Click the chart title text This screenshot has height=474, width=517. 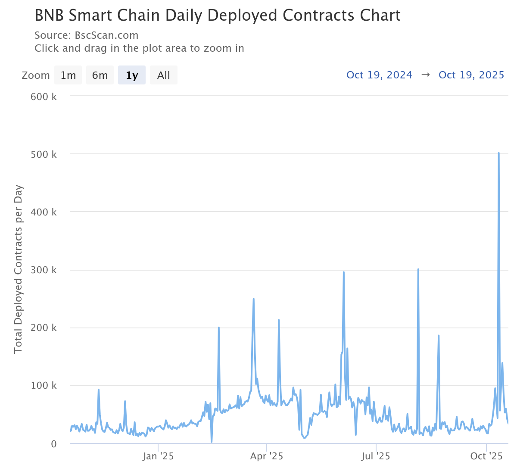(x=218, y=15)
